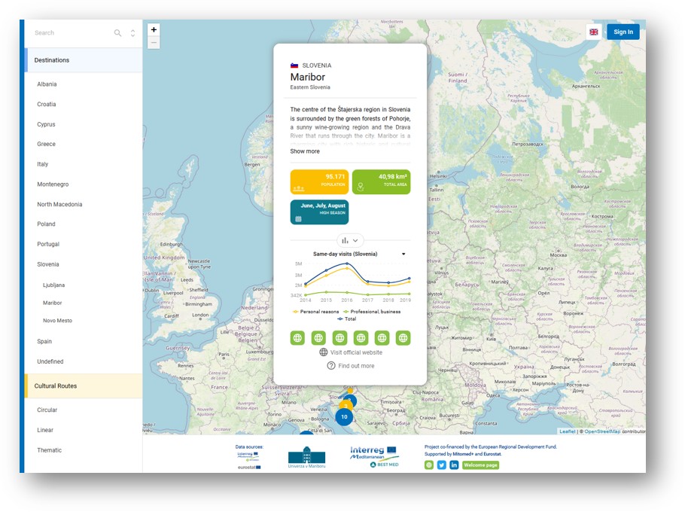Screen dimensions: 685x512
Task: Select Novo Mesto under Slovenia
Action: click(x=57, y=321)
